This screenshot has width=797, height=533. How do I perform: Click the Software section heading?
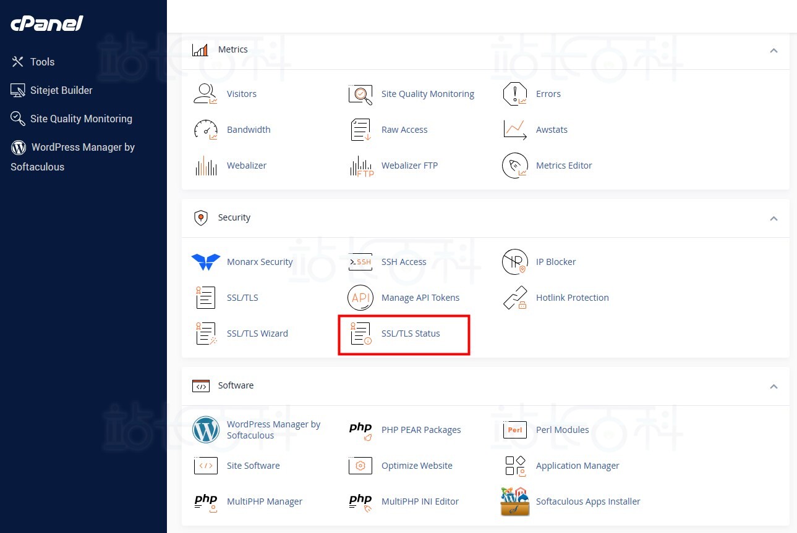point(236,385)
